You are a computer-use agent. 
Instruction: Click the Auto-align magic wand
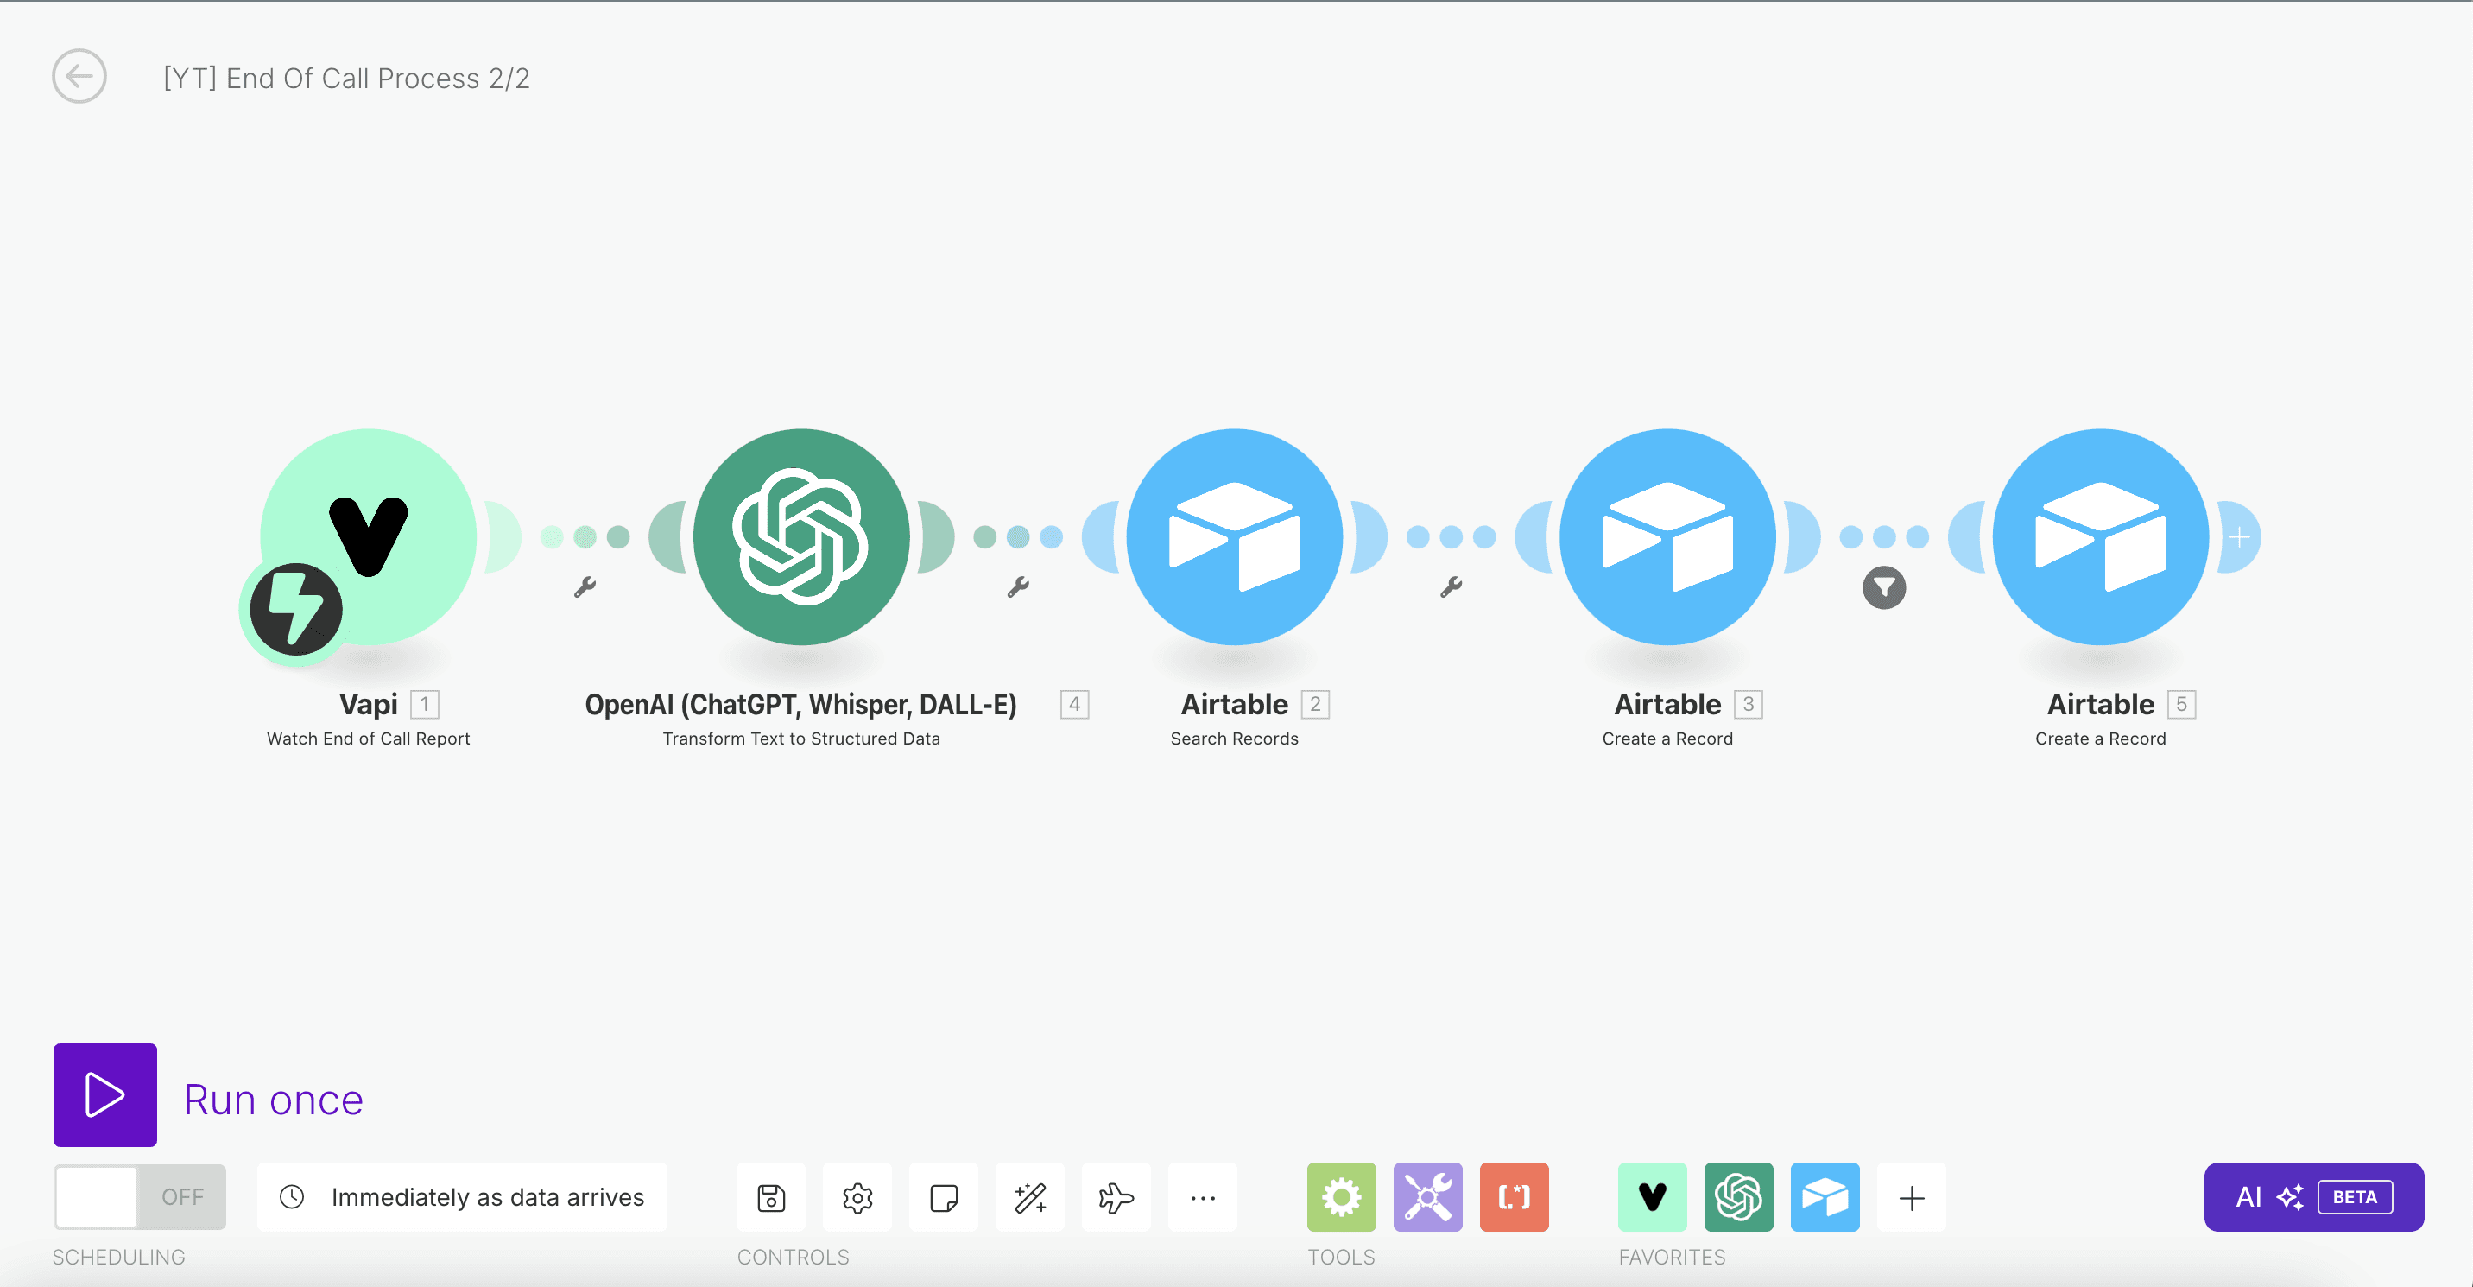tap(1030, 1196)
